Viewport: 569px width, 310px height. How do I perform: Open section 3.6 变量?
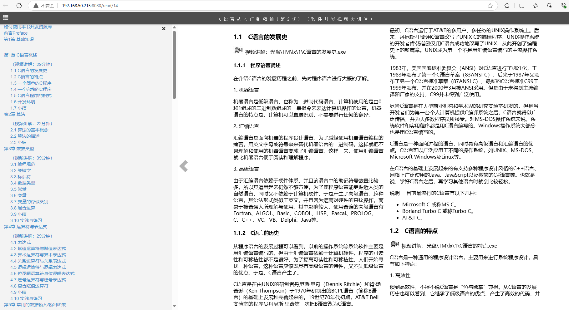(x=18, y=195)
